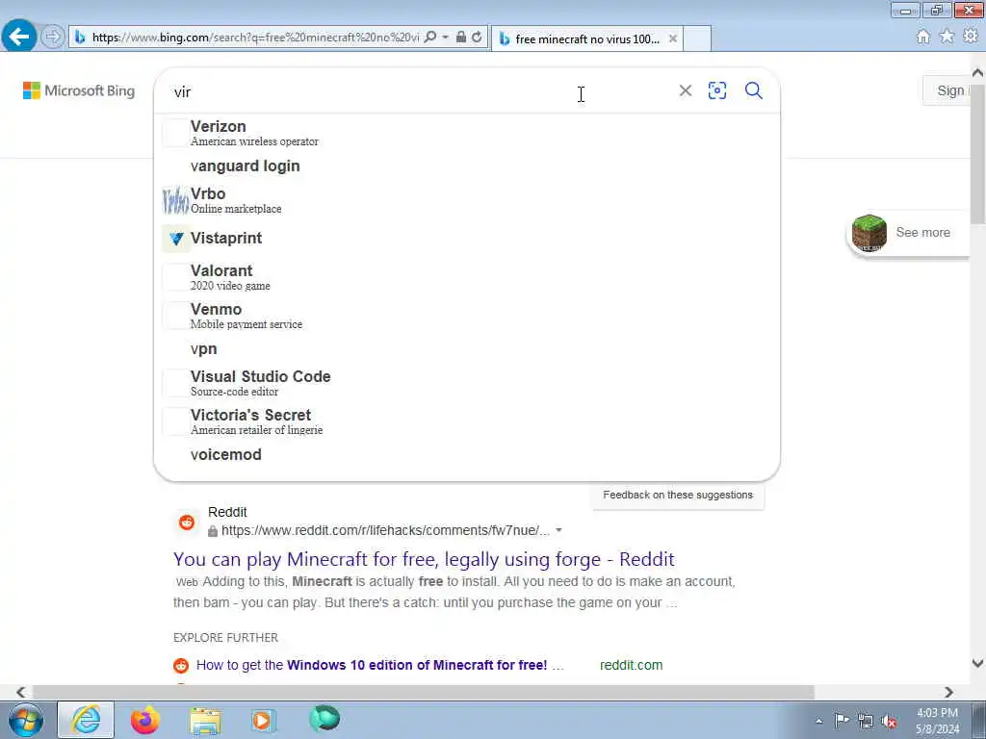Go back with the browser back arrow

coord(19,37)
